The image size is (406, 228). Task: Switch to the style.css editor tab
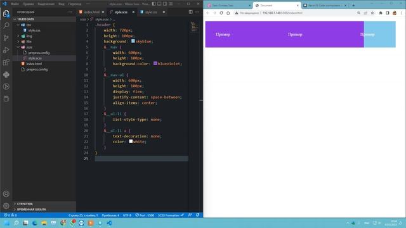pyautogui.click(x=151, y=12)
